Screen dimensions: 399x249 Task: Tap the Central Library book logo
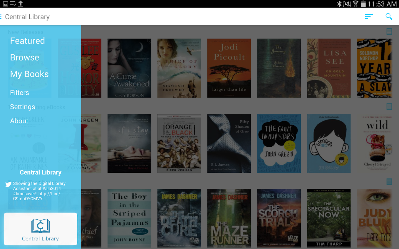40,226
